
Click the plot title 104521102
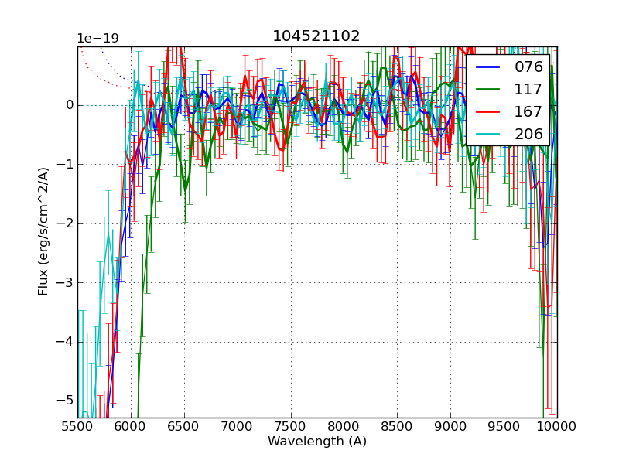pos(316,36)
